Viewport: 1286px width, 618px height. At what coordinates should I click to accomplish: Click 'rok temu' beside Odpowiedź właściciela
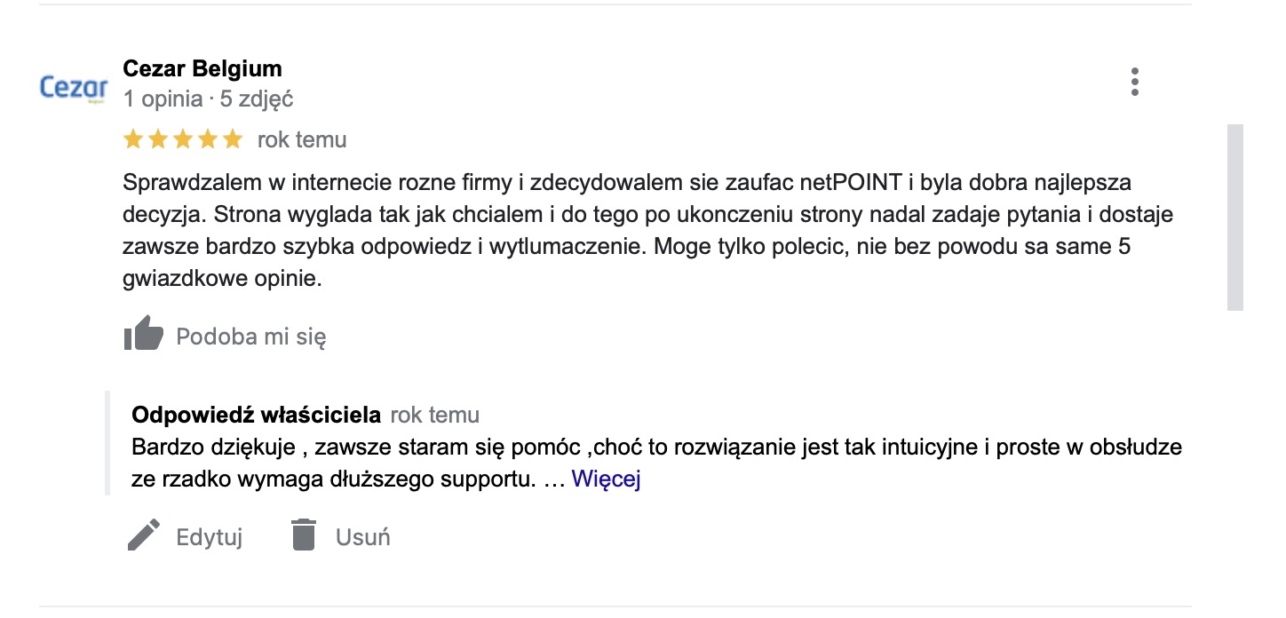pyautogui.click(x=434, y=415)
